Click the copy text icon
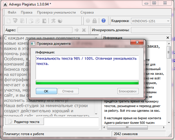The width and height of the screenshot is (175, 140). pos(38,21)
